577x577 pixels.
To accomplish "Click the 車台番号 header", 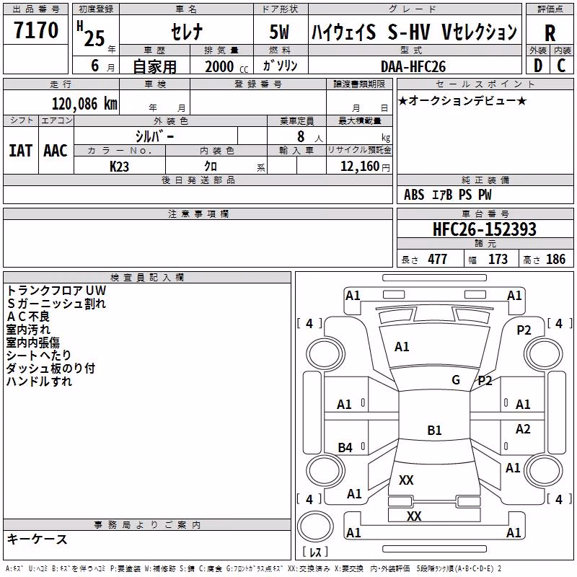I will coord(485,213).
